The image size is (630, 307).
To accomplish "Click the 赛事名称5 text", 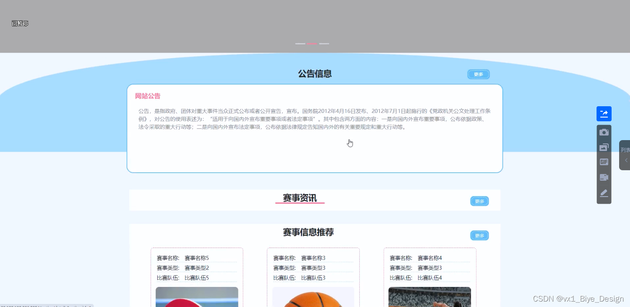I will [197, 258].
